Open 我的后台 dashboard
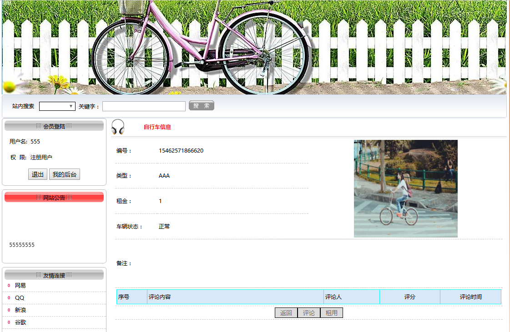510x332 pixels. pyautogui.click(x=65, y=174)
